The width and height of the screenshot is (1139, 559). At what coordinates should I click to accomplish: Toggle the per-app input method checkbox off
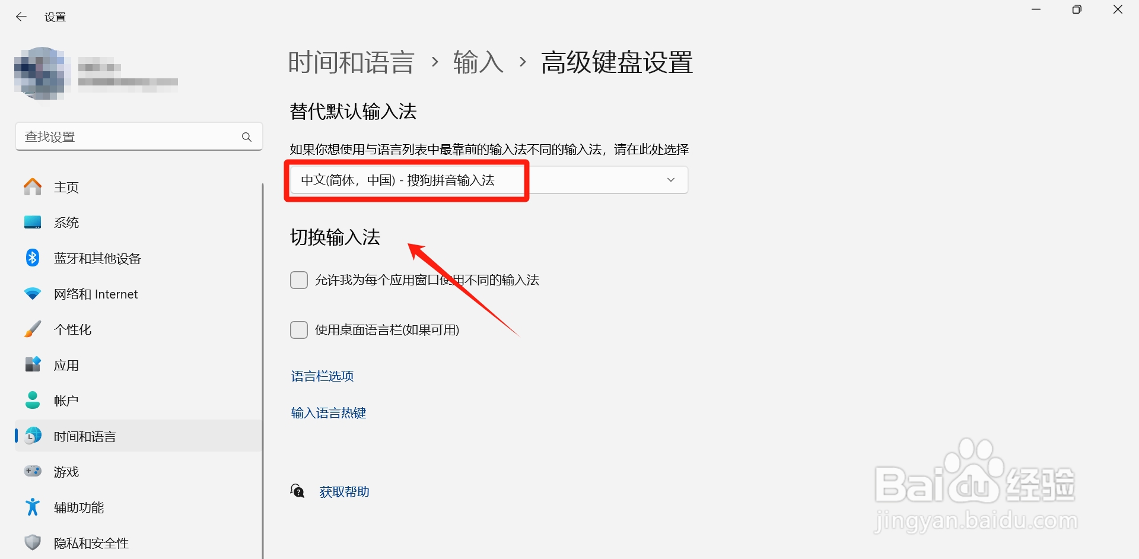[x=298, y=279]
